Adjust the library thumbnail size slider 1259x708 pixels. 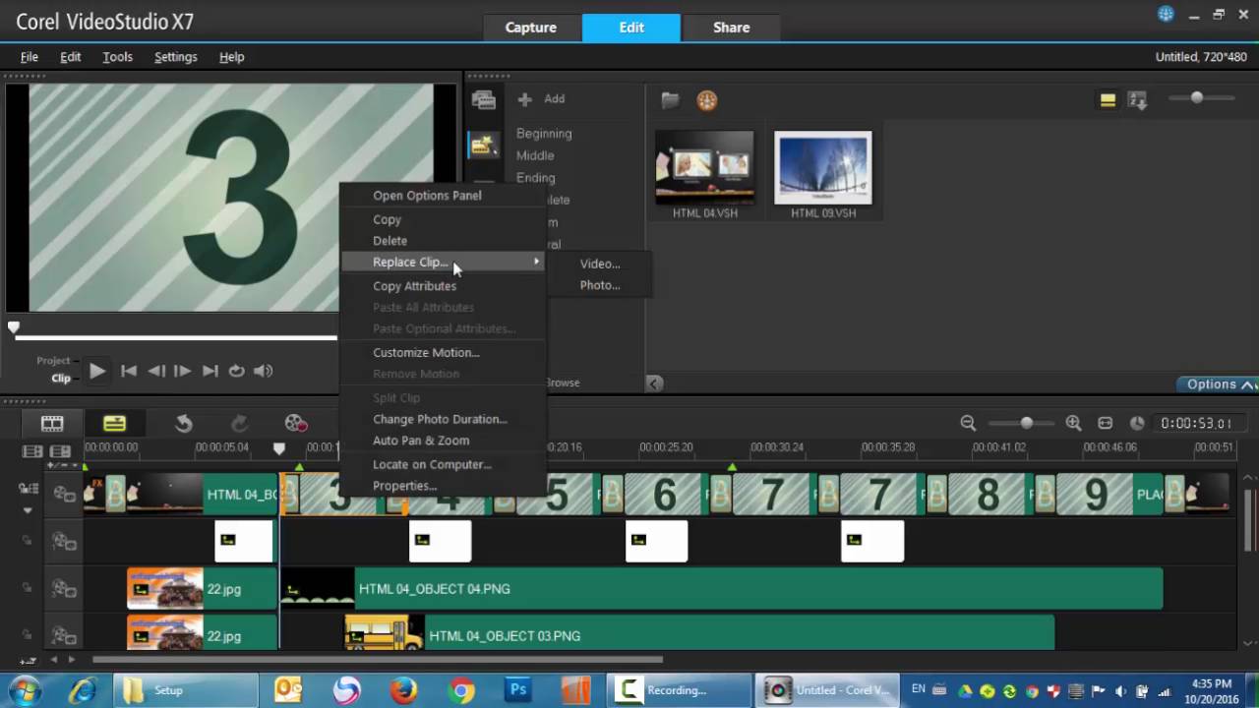coord(1197,97)
